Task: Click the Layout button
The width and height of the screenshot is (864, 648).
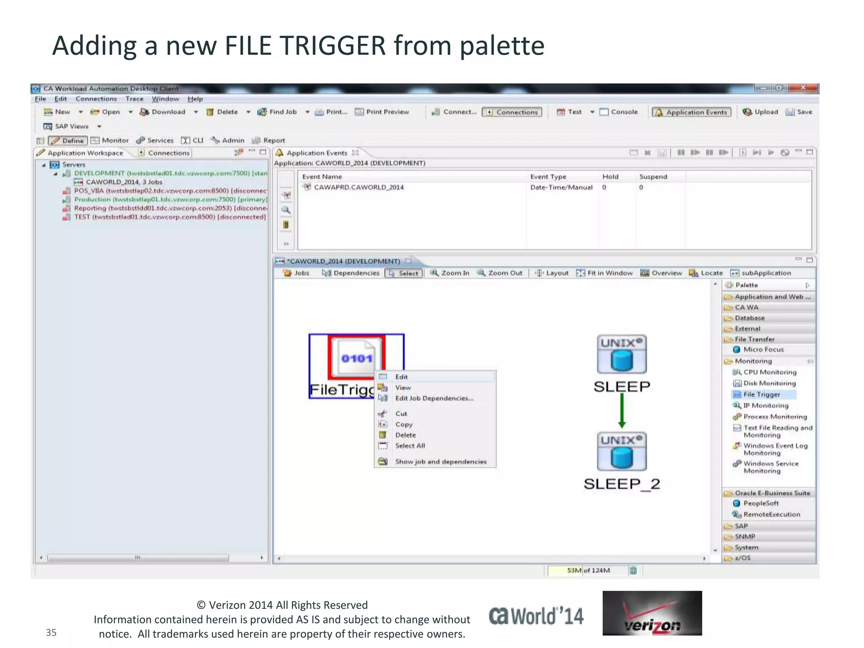Action: [x=552, y=273]
